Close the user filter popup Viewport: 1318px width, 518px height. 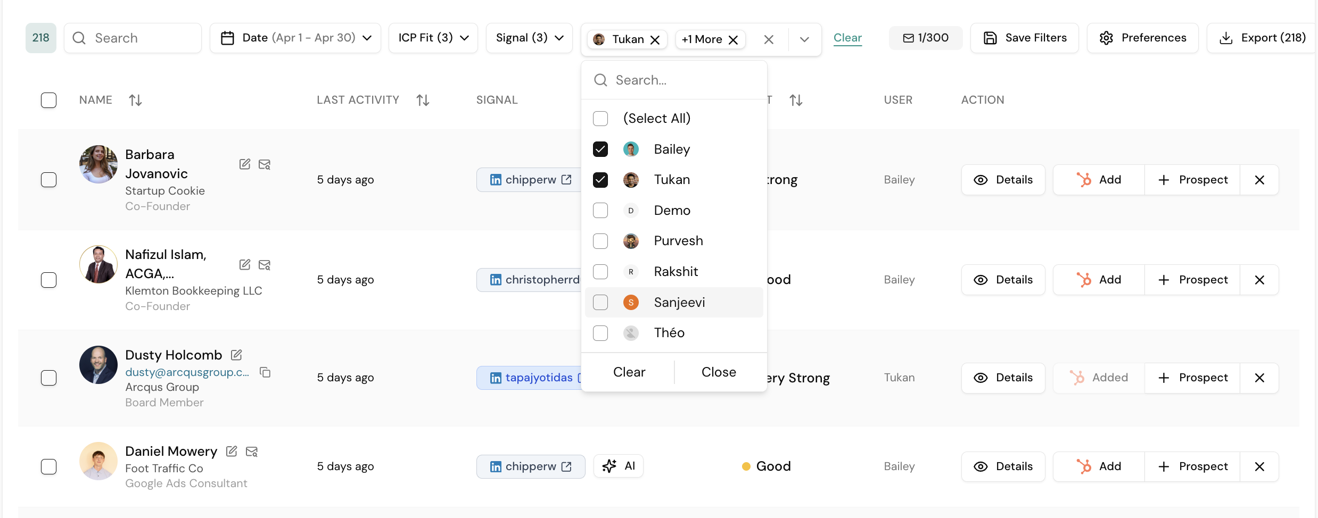tap(718, 372)
